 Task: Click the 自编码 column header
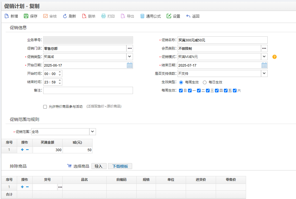(x=121, y=180)
